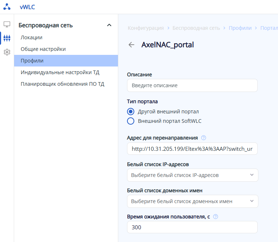
Task: Select Внешний портал SoftWLC radio option
Action: 131,121
